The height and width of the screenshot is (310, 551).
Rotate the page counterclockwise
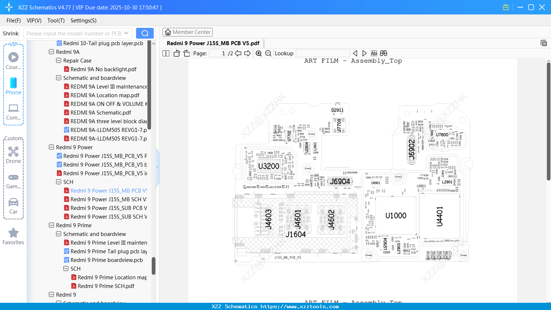click(x=177, y=53)
